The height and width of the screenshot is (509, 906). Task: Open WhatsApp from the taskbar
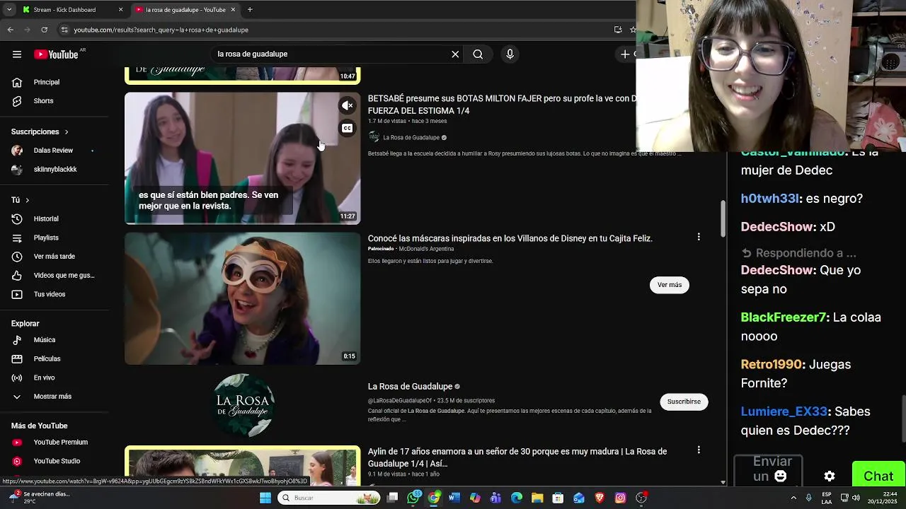[414, 498]
